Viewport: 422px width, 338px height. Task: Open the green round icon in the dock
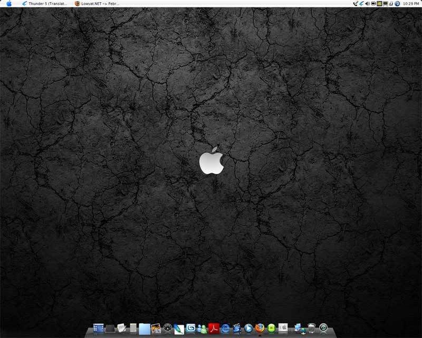(x=272, y=328)
